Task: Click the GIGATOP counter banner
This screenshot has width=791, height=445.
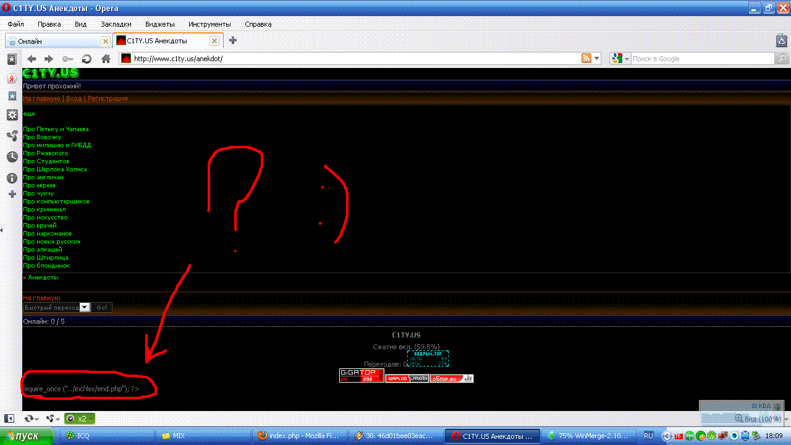Action: pyautogui.click(x=362, y=375)
